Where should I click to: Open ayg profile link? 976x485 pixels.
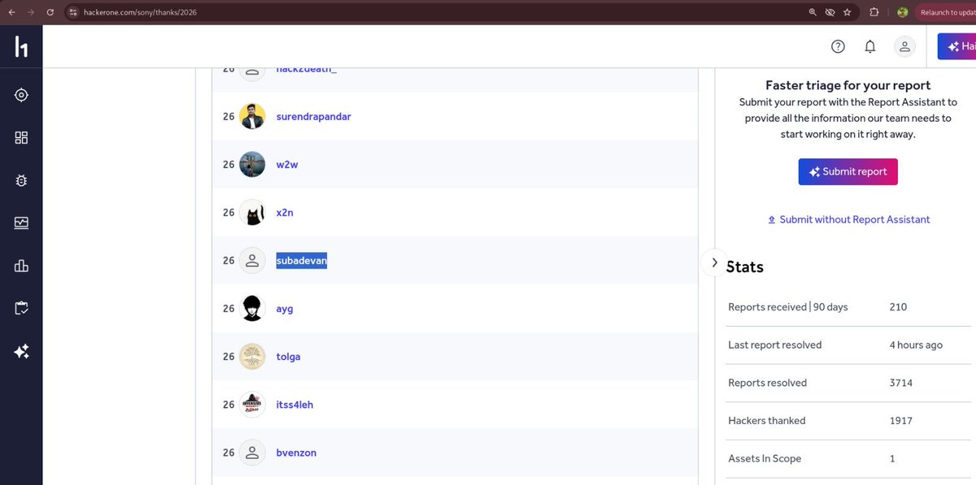click(285, 309)
